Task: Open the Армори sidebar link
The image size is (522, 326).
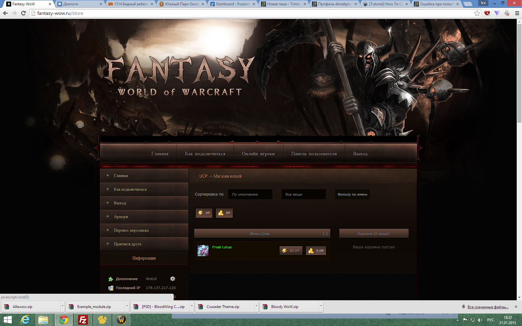Action: (121, 217)
